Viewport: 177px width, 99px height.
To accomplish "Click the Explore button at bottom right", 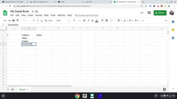I will click(x=164, y=89).
